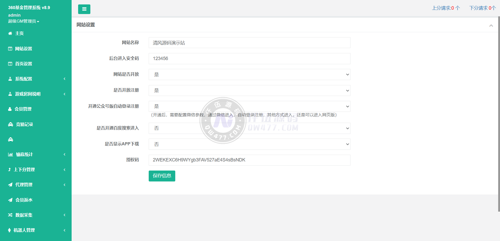Click the flask icon beside 系统配置
The image size is (500, 241).
pyautogui.click(x=10, y=79)
